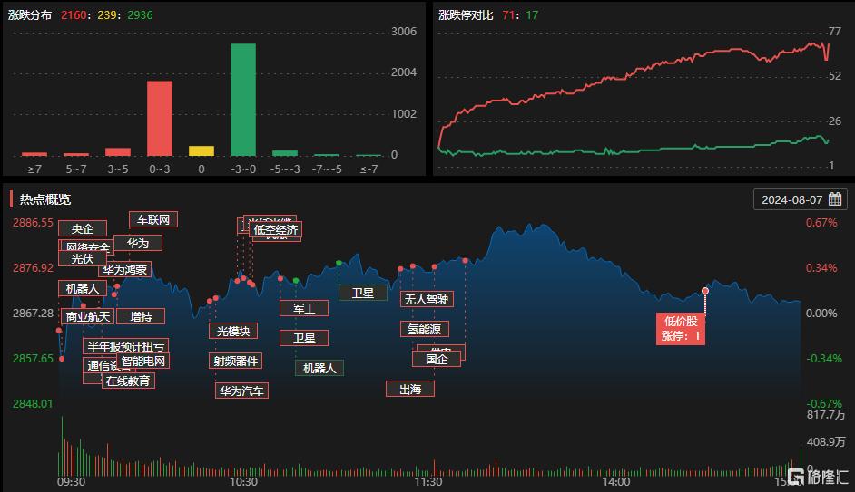Select the 车联网 hotspot tag
This screenshot has width=855, height=492.
point(153,220)
